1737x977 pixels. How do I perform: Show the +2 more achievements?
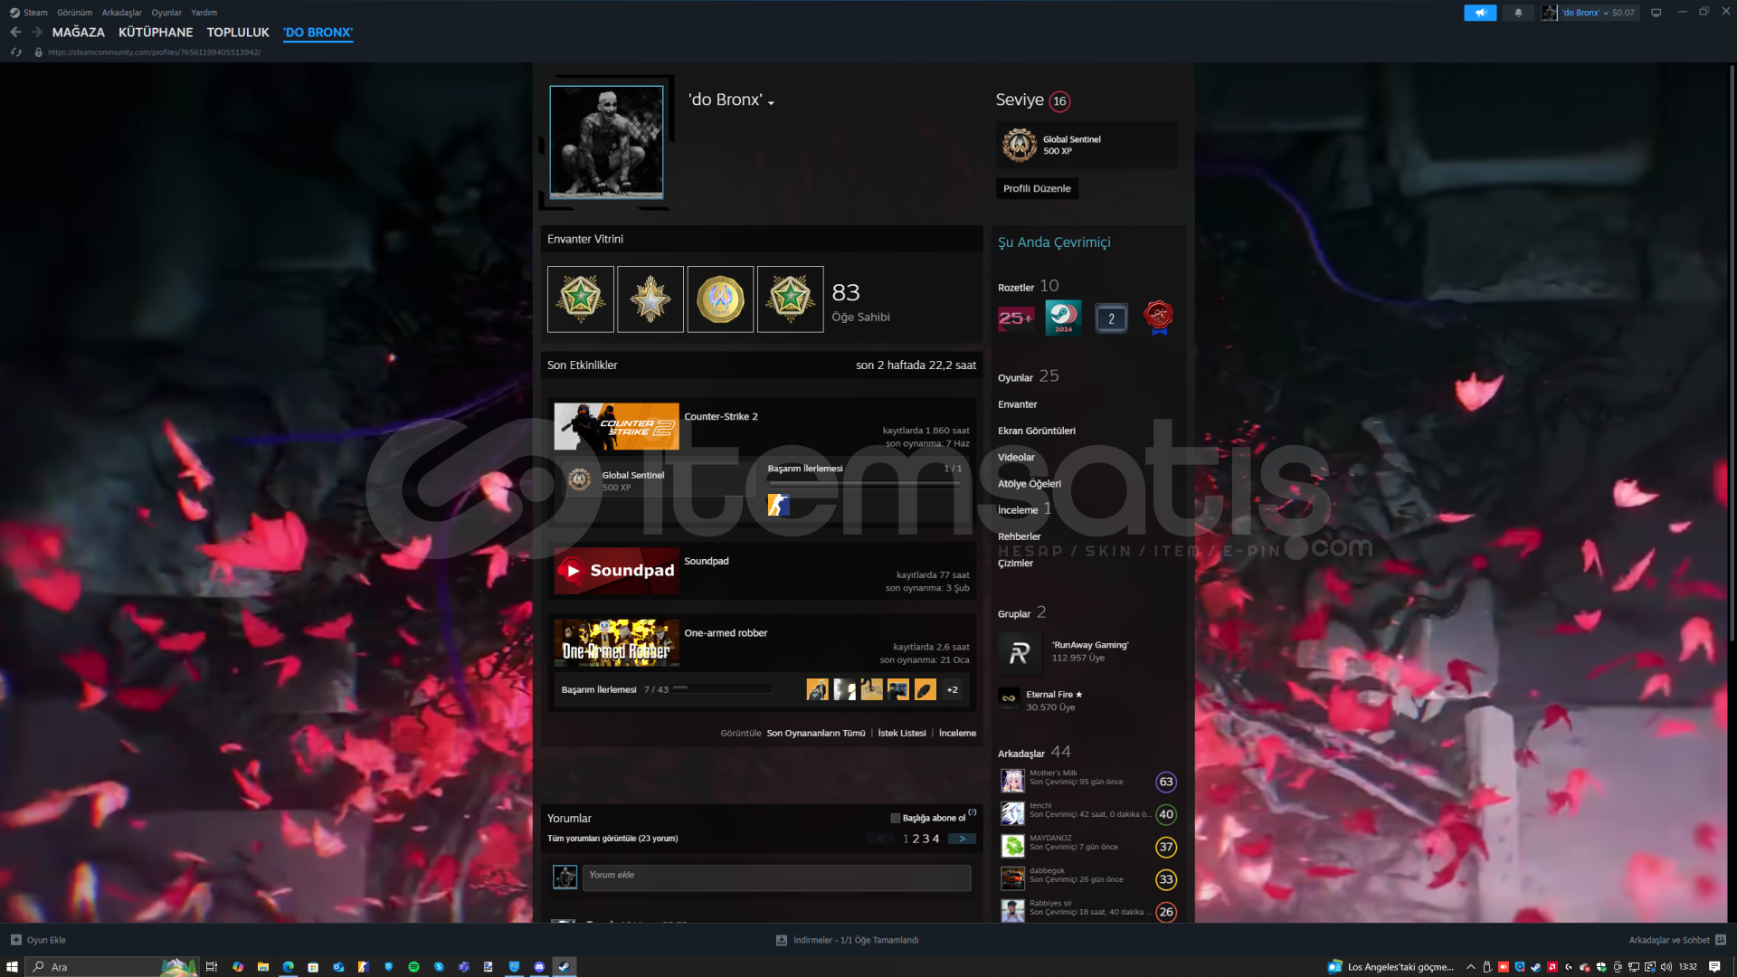(x=952, y=689)
